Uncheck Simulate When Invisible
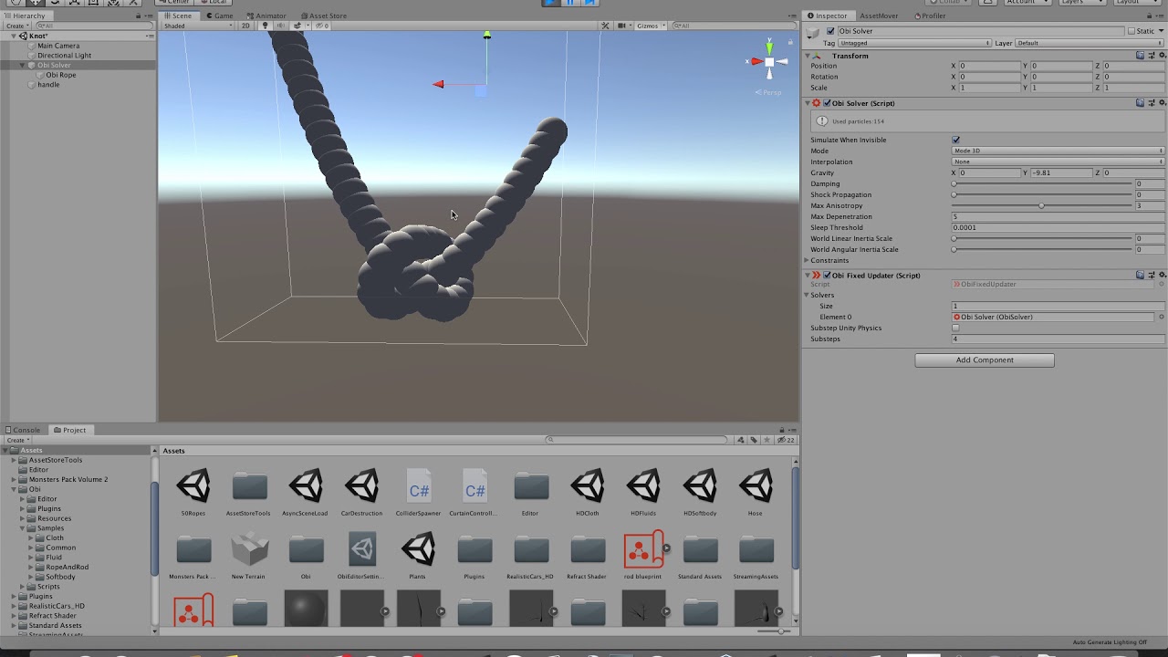This screenshot has width=1168, height=657. tap(955, 140)
